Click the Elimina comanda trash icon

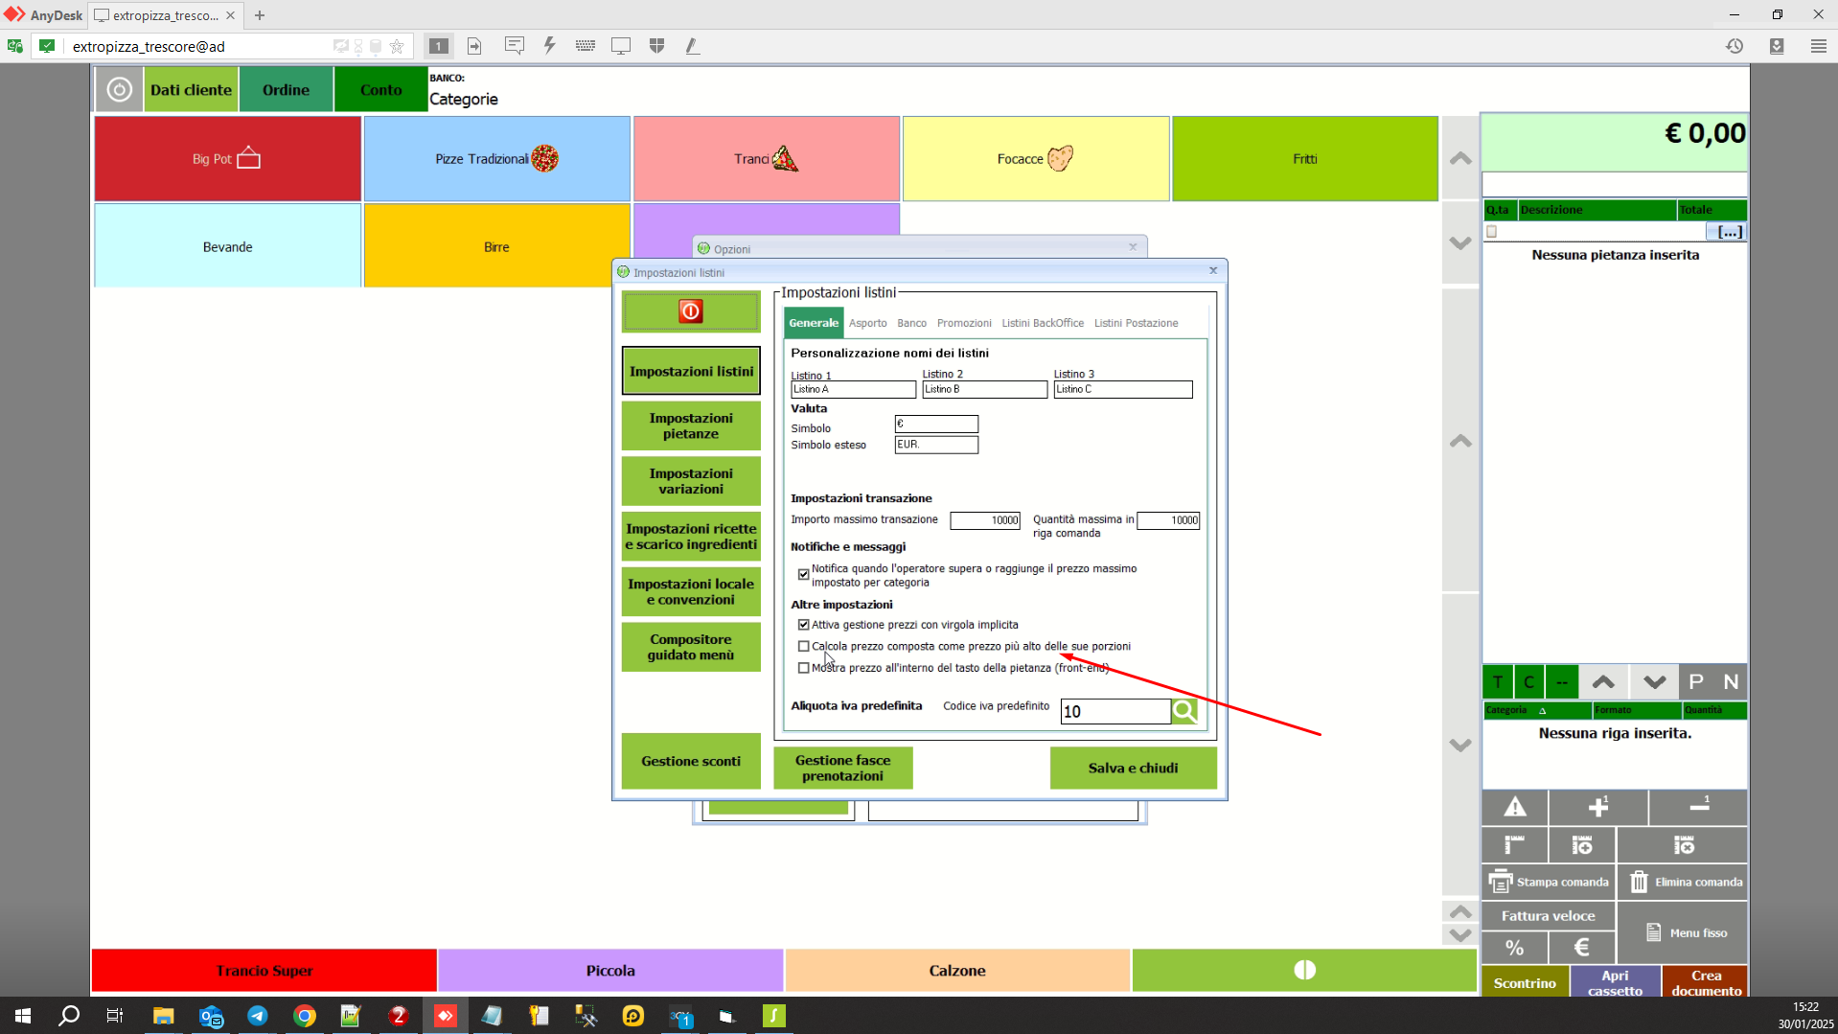point(1640,882)
